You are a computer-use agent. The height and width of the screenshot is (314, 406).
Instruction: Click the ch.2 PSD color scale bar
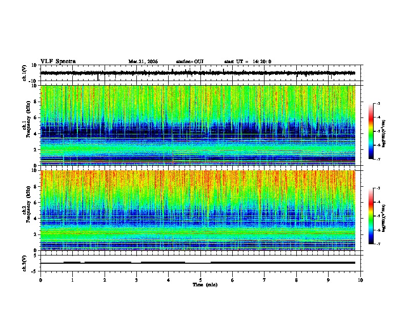371,216
